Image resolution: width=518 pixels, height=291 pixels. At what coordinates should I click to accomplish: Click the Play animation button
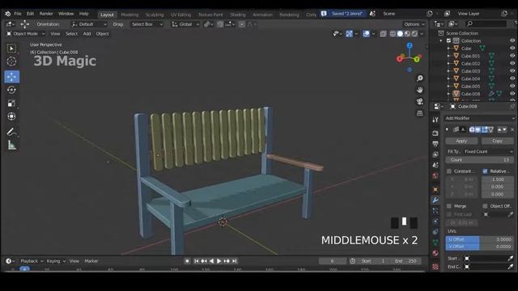219,261
